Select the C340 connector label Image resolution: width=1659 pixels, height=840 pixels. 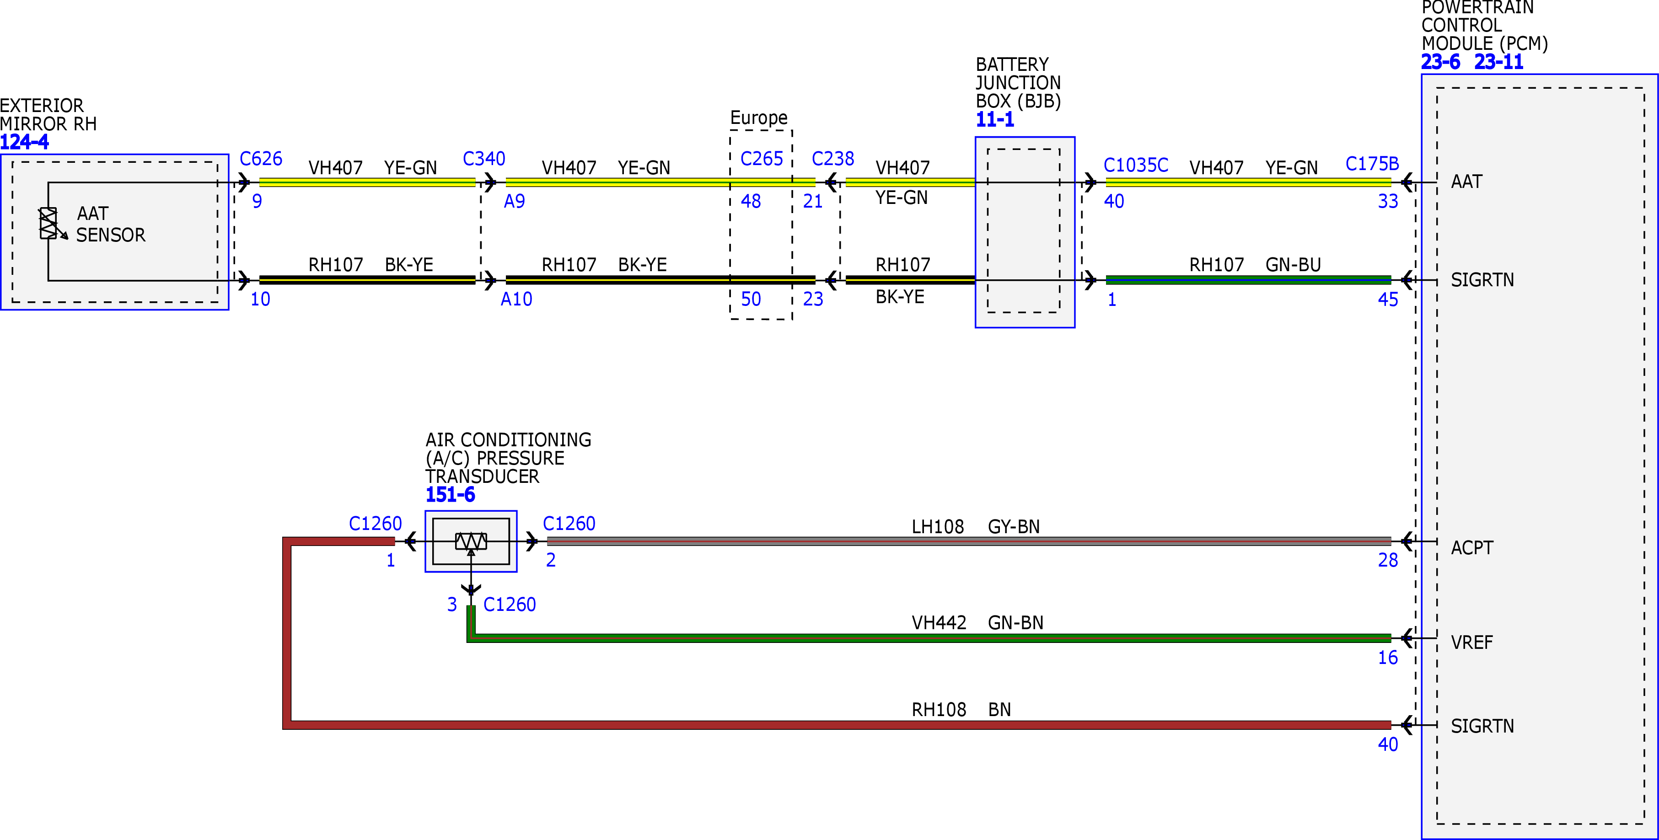pyautogui.click(x=483, y=158)
